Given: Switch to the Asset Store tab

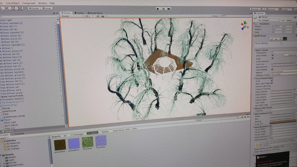Looking at the screenshot, I should pos(95,13).
